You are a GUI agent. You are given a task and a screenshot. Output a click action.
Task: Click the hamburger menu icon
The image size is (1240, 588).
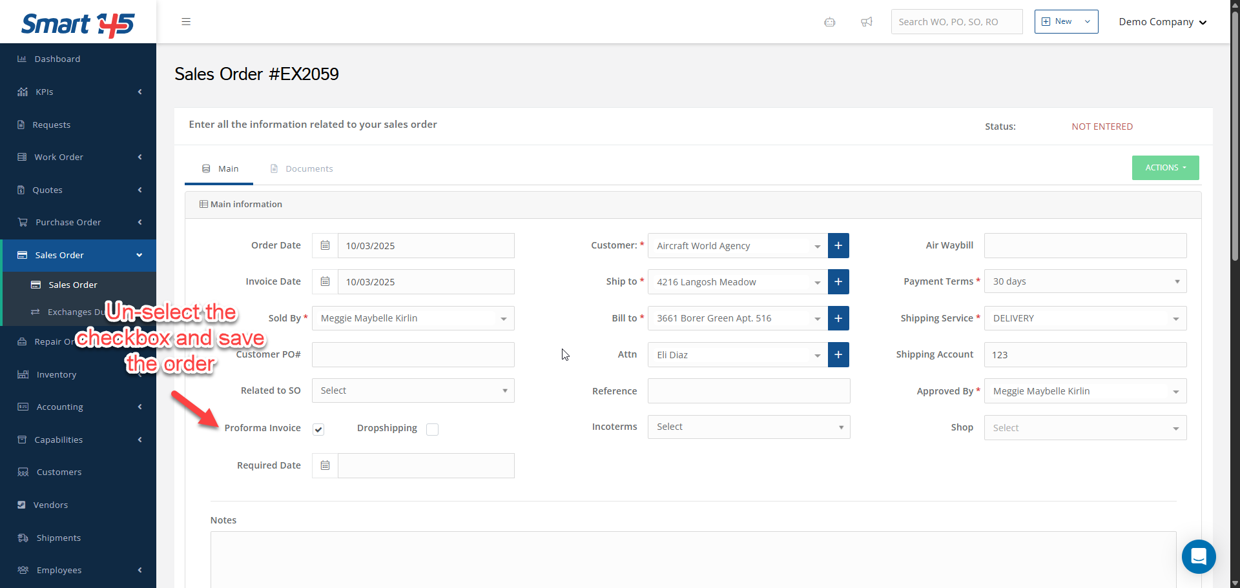pyautogui.click(x=186, y=22)
